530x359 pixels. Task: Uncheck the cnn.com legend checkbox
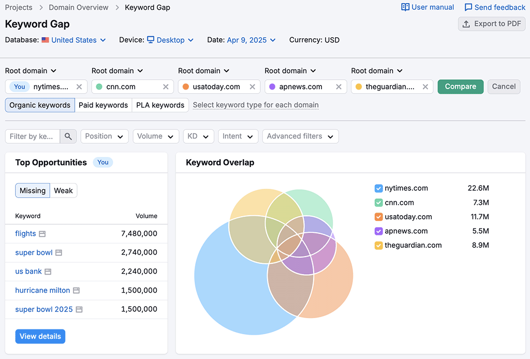point(378,203)
